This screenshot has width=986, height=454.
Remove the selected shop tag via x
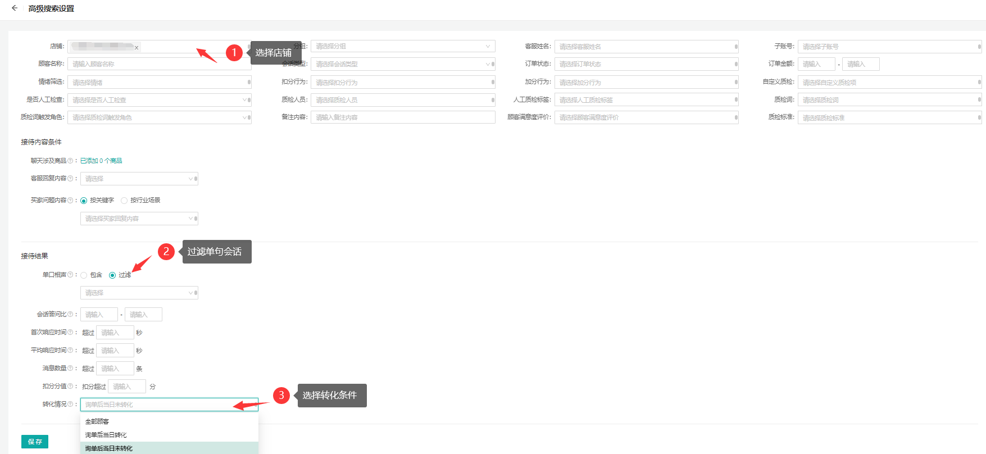[x=137, y=48]
